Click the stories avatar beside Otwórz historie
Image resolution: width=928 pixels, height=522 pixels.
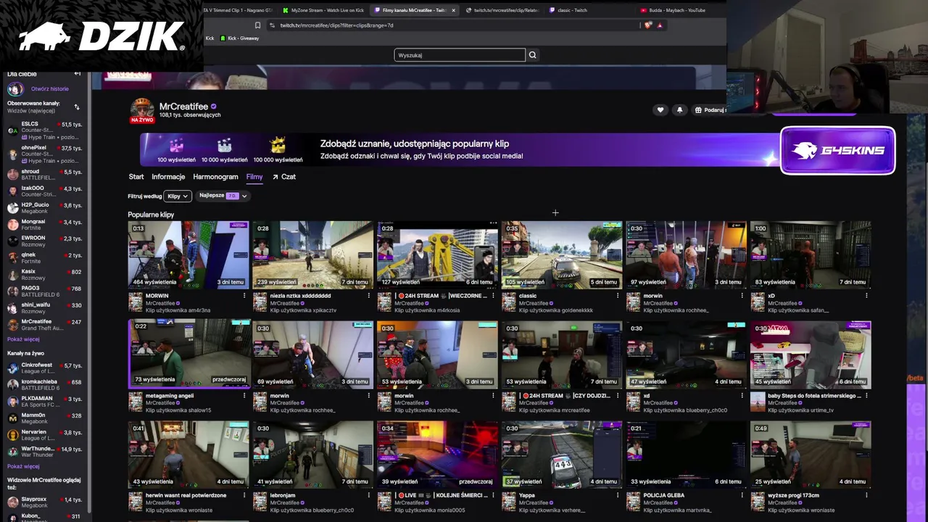[x=14, y=89]
